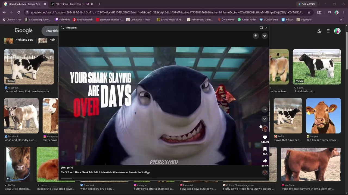Open Mispar bookmark

tap(287, 19)
